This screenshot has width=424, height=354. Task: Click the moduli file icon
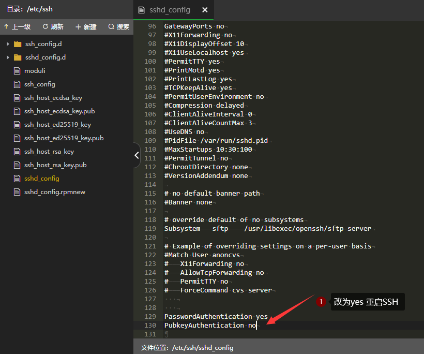coord(17,71)
